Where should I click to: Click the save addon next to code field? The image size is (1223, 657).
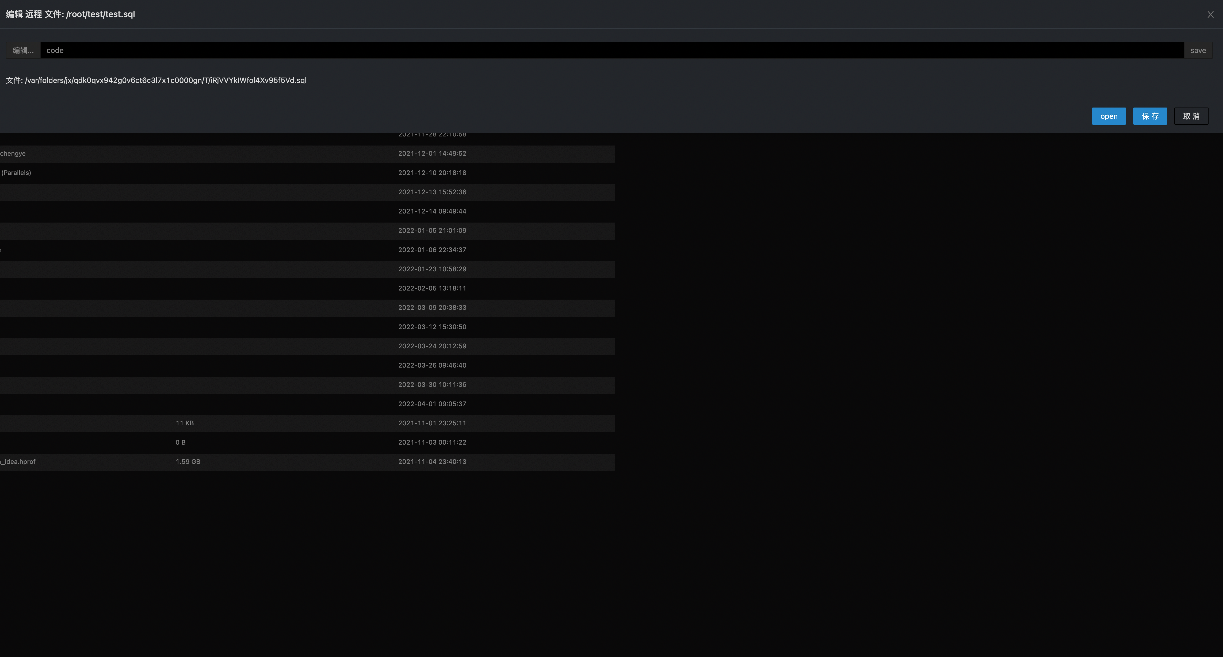[x=1198, y=51]
